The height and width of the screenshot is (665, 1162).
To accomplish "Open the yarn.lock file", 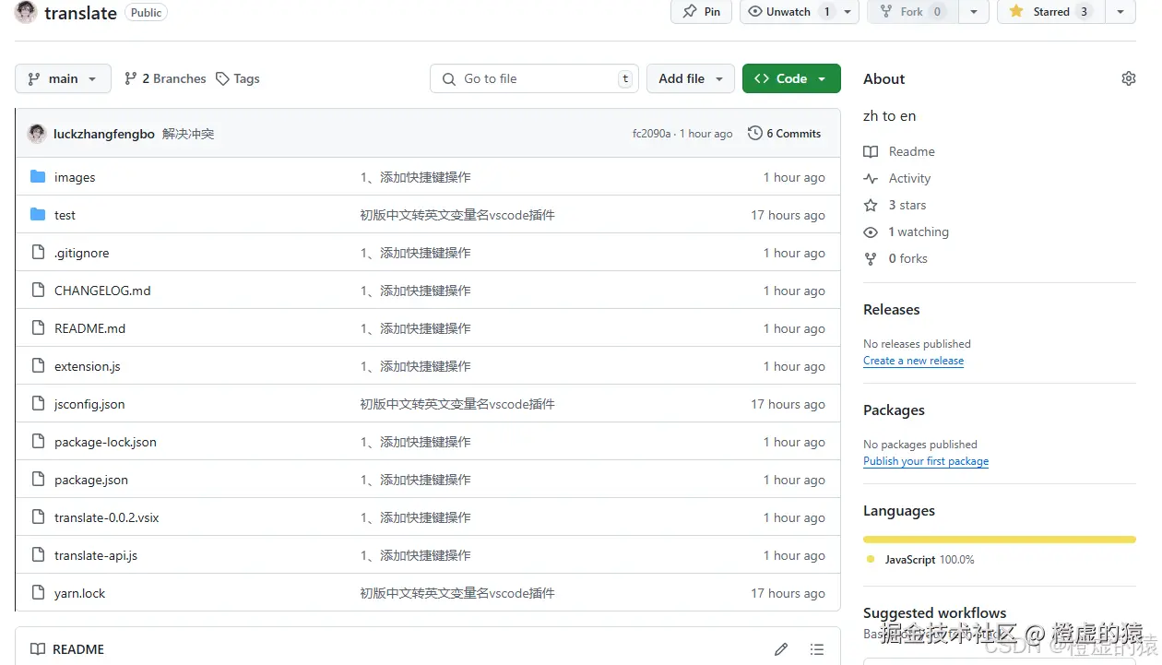I will click(x=79, y=593).
